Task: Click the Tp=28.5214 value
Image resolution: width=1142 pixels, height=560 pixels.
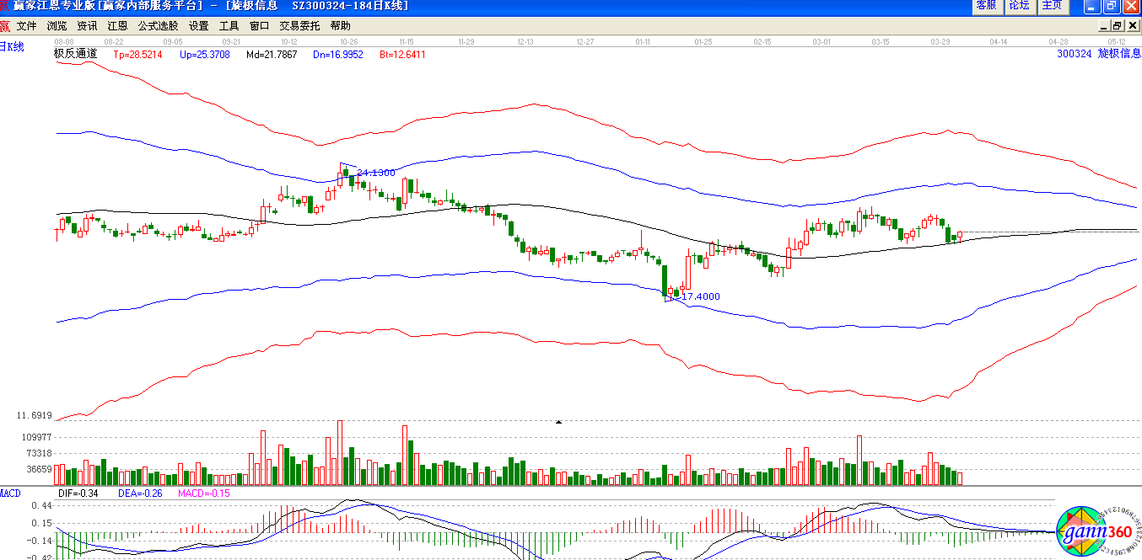Action: 137,54
